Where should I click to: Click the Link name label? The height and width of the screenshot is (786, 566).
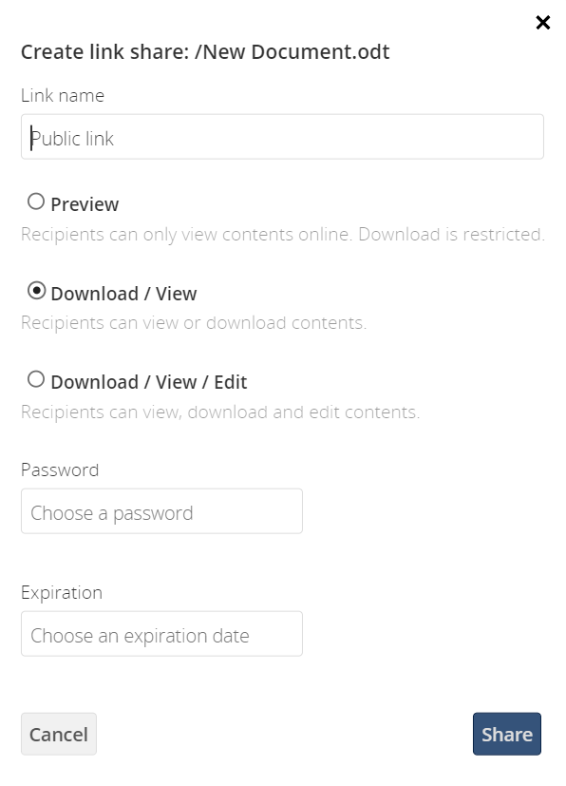tap(62, 95)
